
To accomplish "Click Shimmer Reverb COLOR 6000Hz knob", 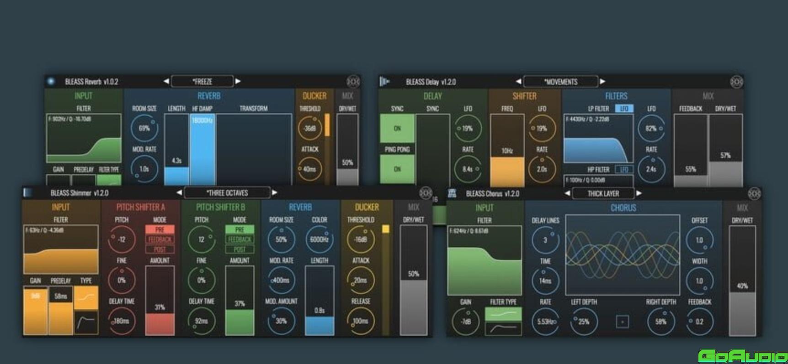I will (x=319, y=239).
